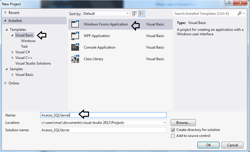Click Visual Basic language of Console Application row
250x152 pixels.
[155, 47]
